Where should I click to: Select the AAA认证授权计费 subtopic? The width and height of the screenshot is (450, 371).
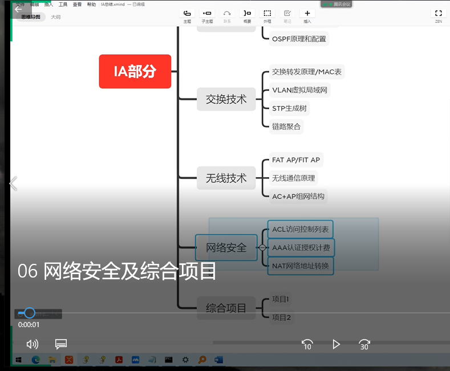(301, 248)
